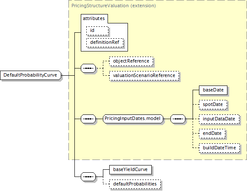Select the sequence icon left of PricingInputDates.model
Viewport: 247px width, 191px height.
88,119
